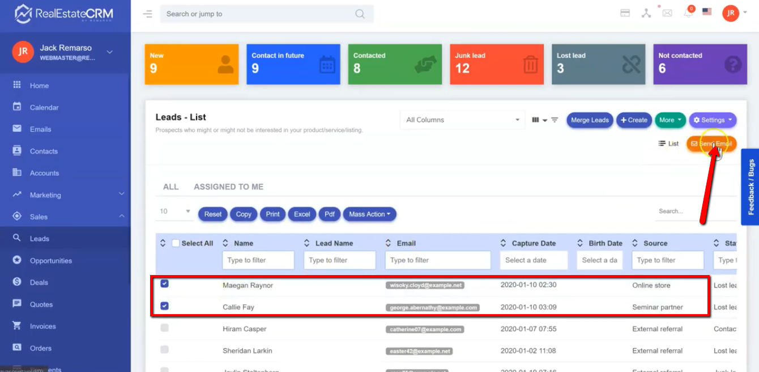Screen dimensions: 759x372
Task: Open the credit card icon in header
Action: coord(625,14)
